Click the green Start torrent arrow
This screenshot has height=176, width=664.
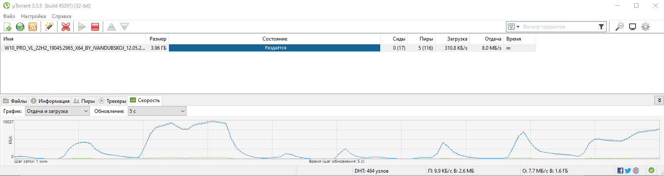pyautogui.click(x=82, y=27)
